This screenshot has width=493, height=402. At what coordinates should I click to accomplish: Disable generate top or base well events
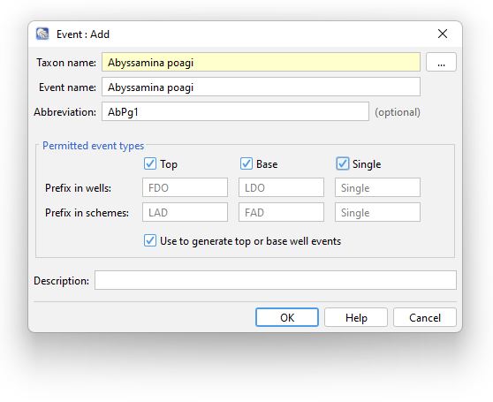click(150, 241)
